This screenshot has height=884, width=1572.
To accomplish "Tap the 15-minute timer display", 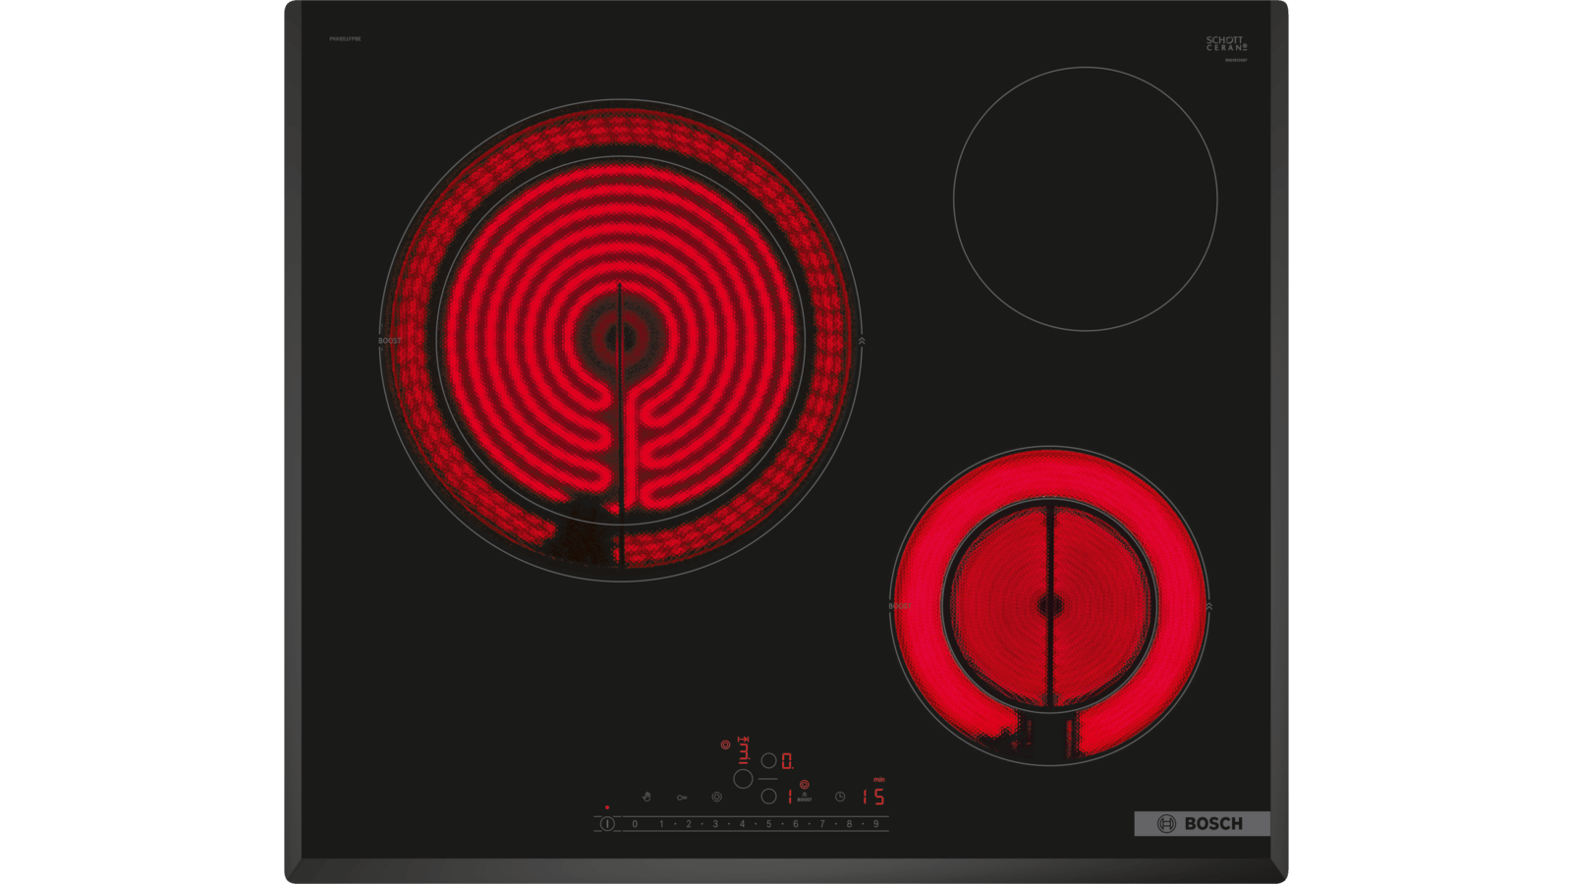I will [873, 798].
